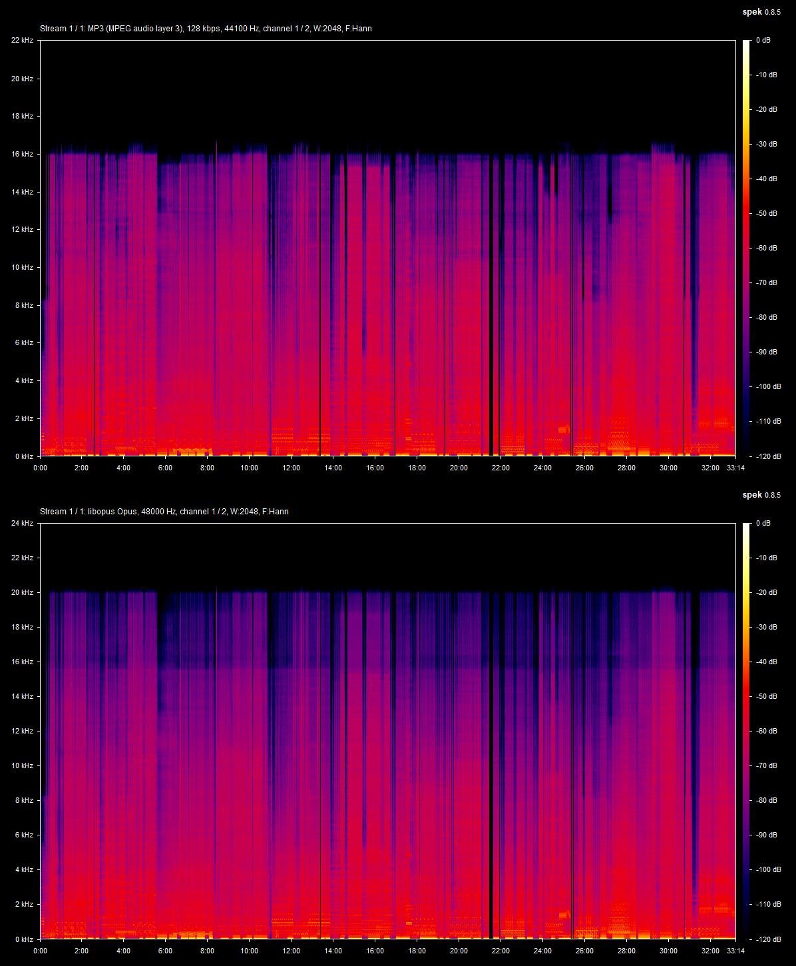Click the spek 0.8.5 logo above MP3 spectrogram
The height and width of the screenshot is (966, 796).
click(x=761, y=12)
